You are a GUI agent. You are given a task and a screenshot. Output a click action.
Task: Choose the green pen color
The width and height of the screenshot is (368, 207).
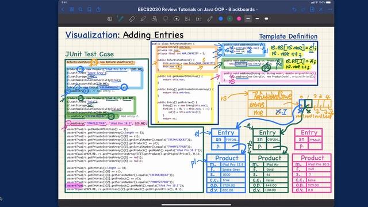click(x=230, y=19)
